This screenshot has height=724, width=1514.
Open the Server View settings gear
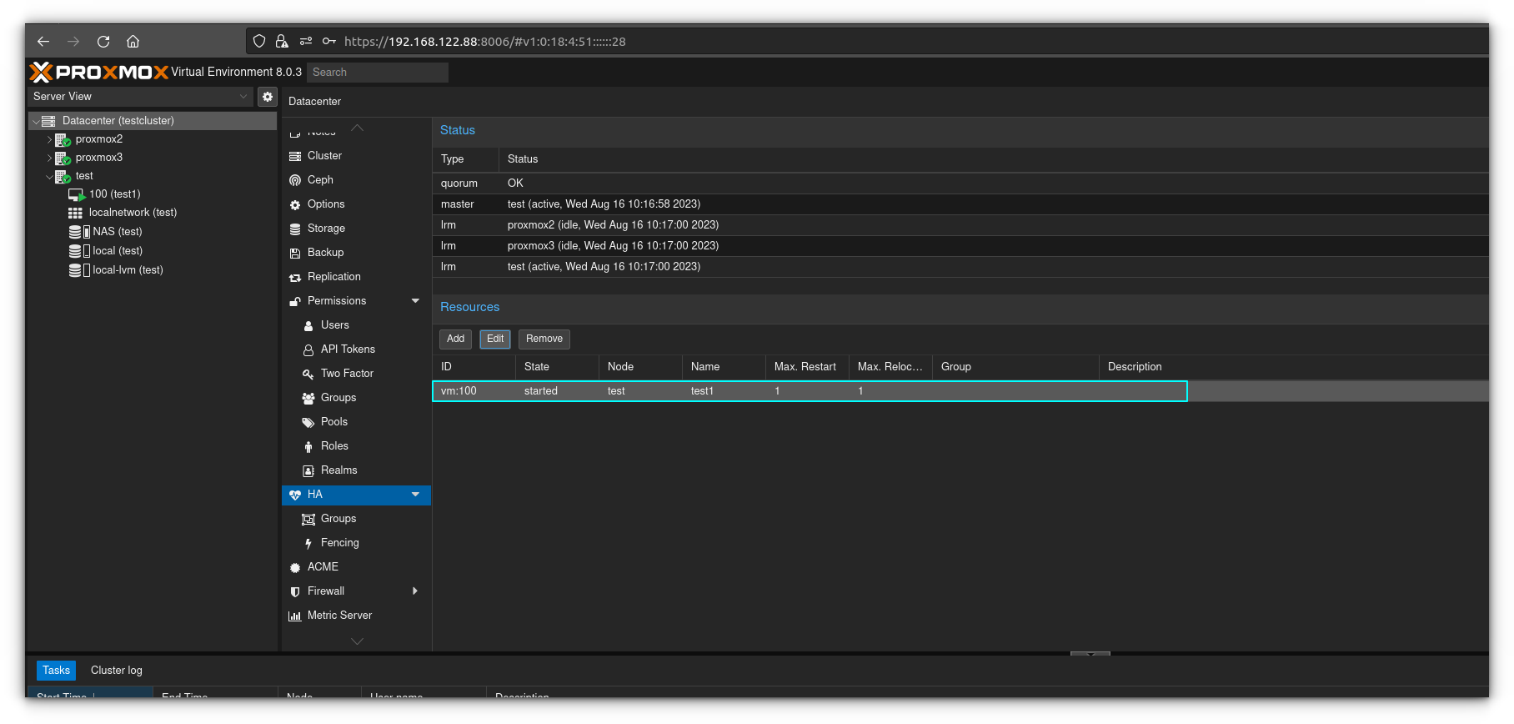pyautogui.click(x=267, y=97)
